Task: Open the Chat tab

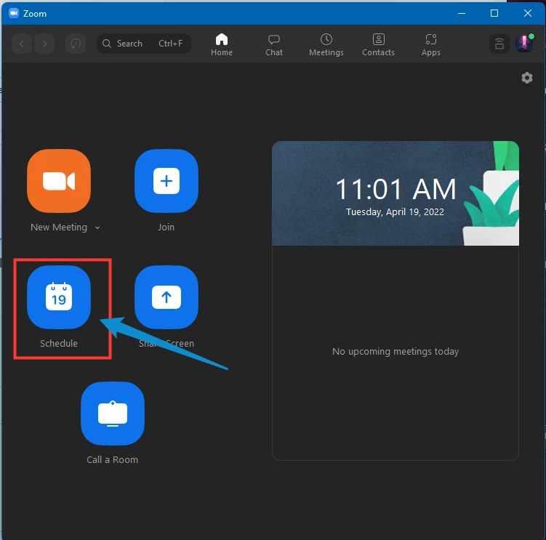Action: click(274, 44)
